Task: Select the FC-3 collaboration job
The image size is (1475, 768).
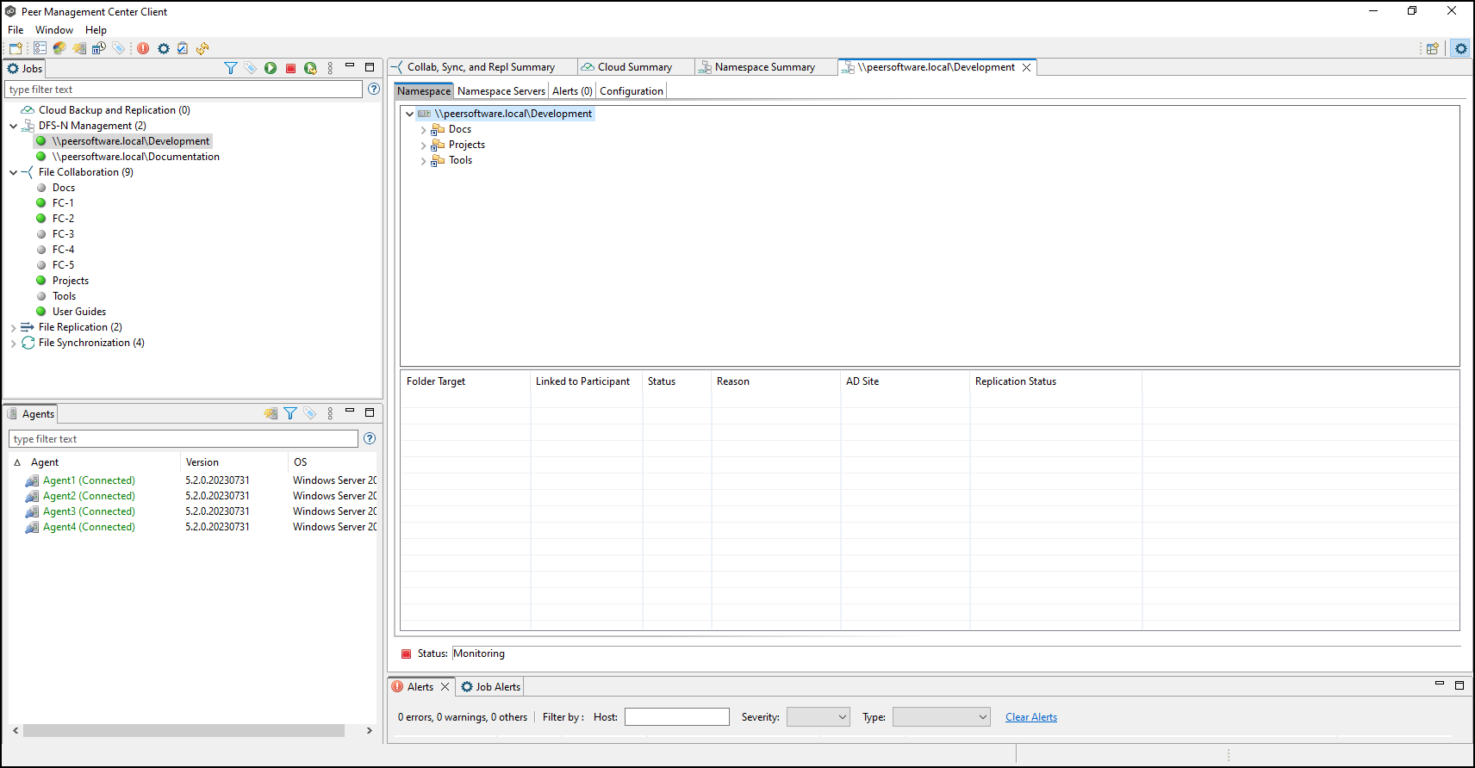Action: [x=63, y=234]
